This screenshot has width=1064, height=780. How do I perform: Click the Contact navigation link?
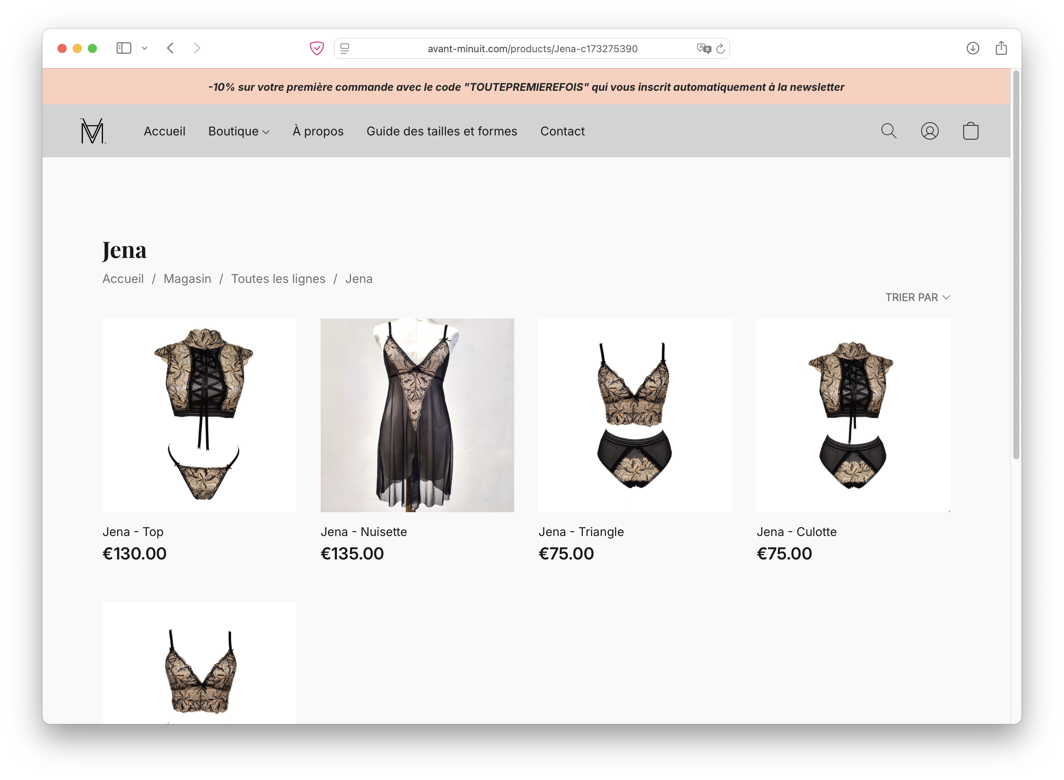click(x=562, y=131)
